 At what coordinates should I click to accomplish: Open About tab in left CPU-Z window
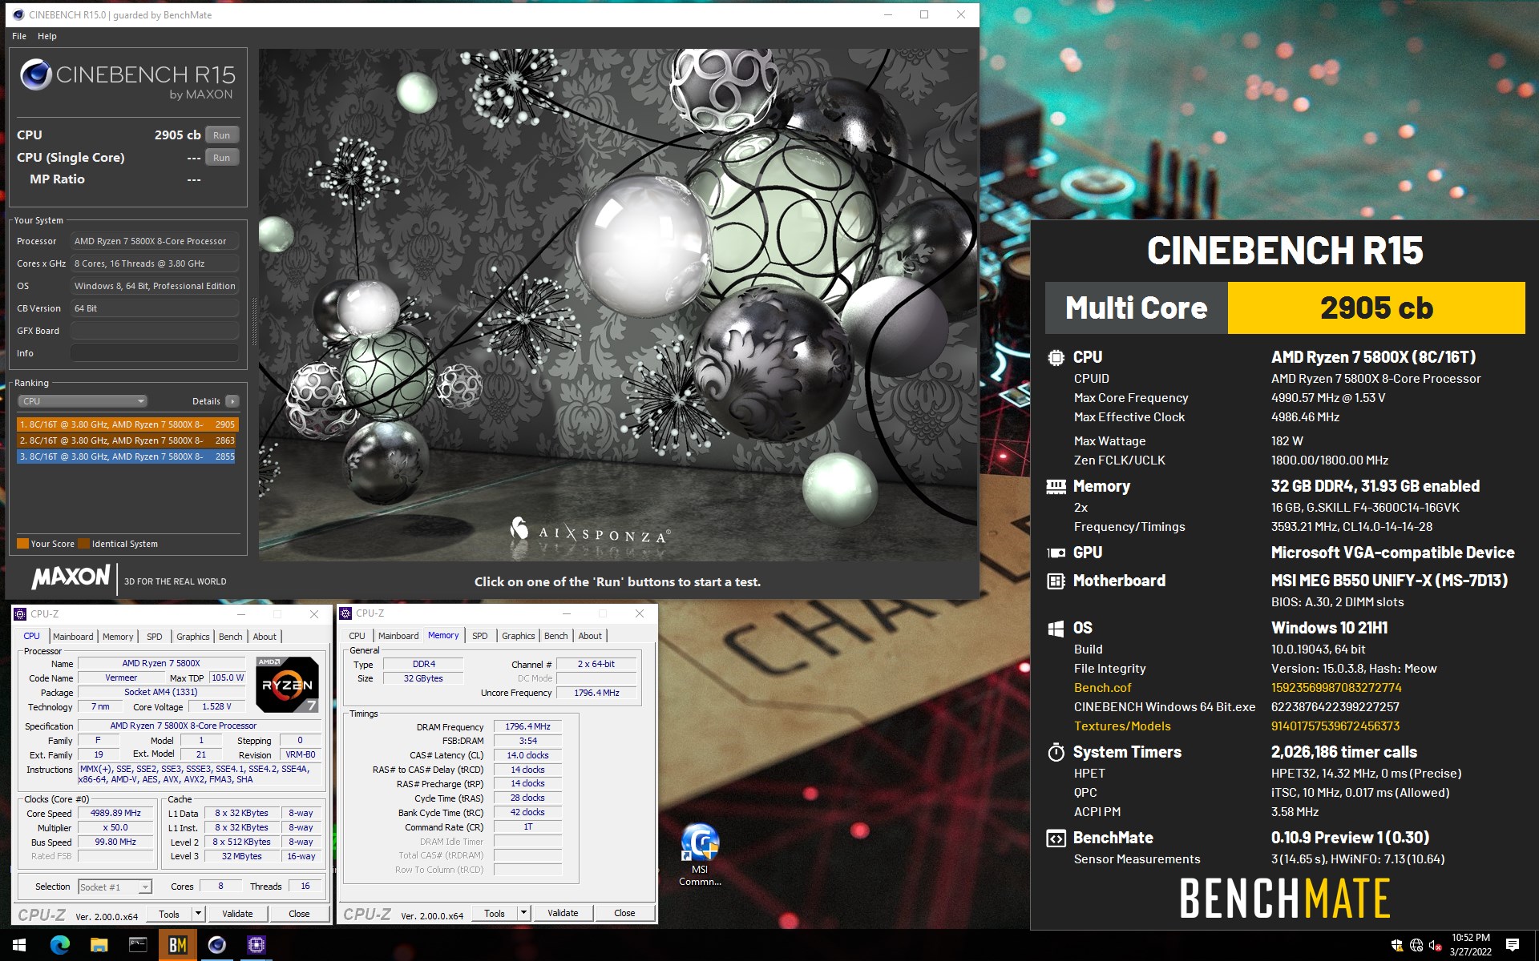(x=265, y=637)
